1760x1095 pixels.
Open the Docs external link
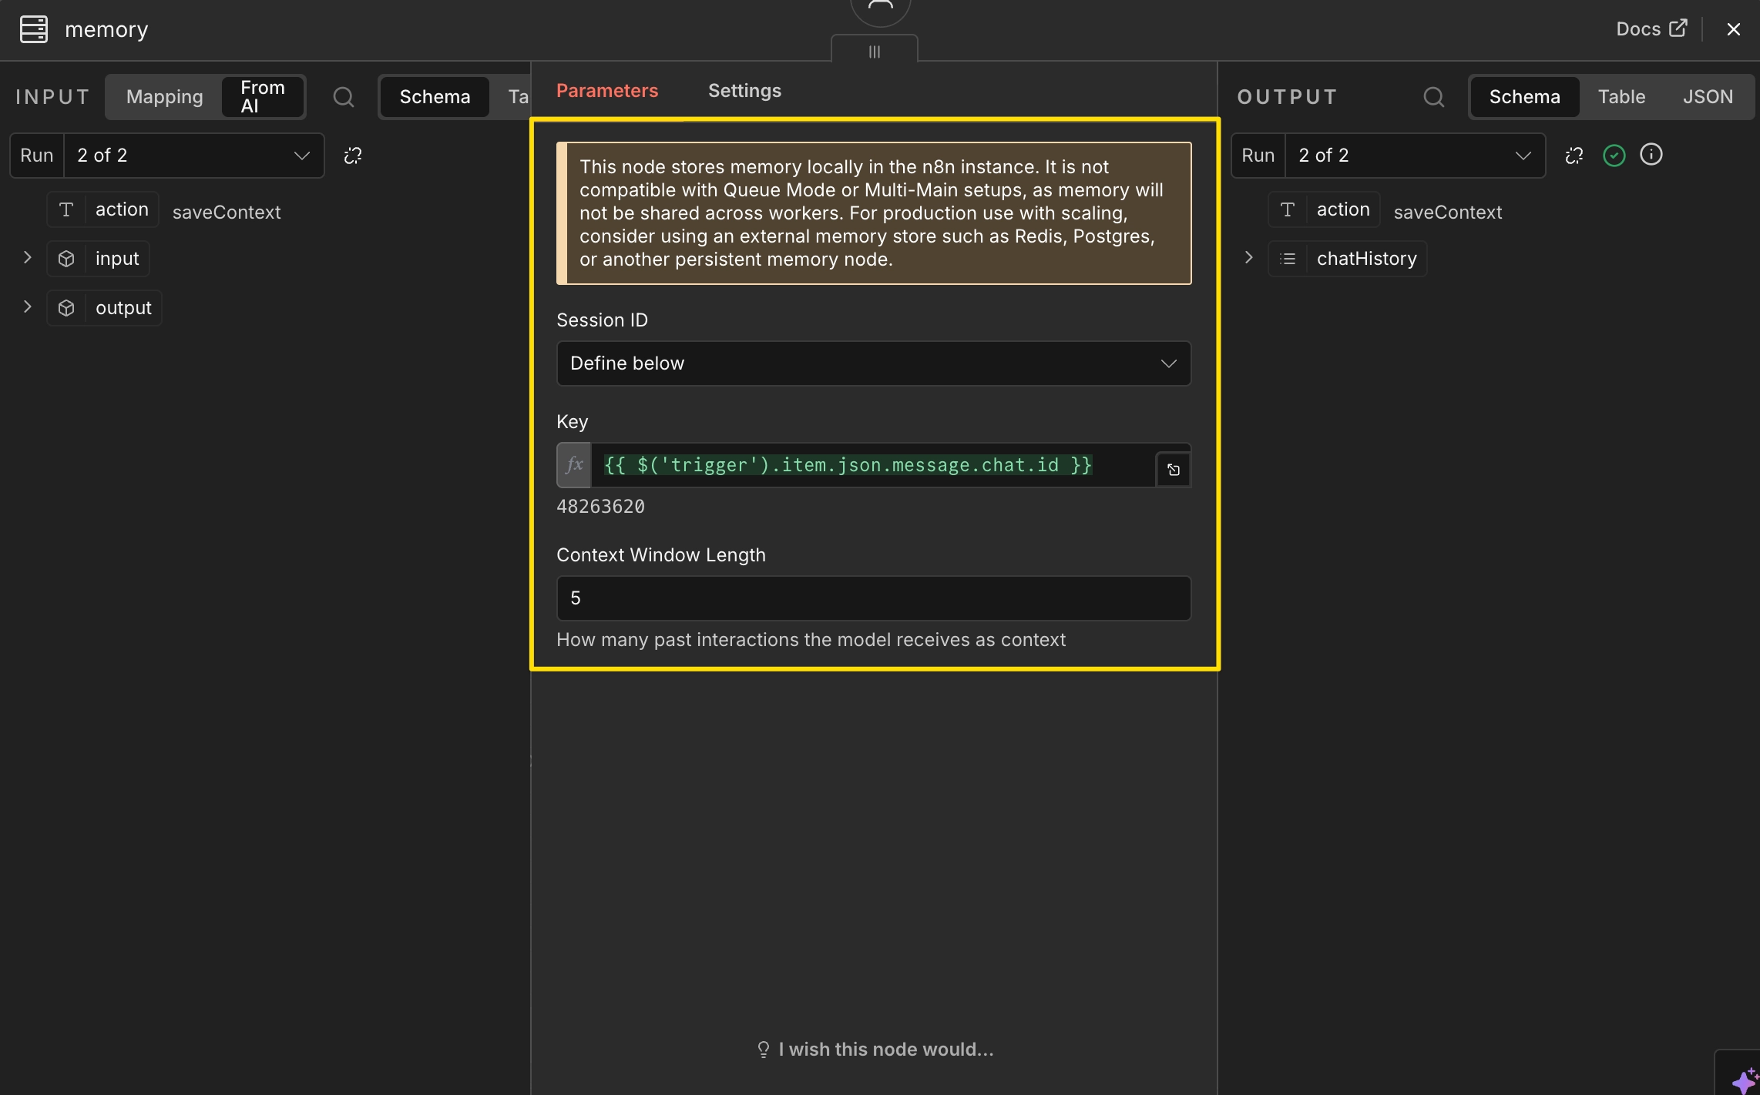click(x=1651, y=28)
